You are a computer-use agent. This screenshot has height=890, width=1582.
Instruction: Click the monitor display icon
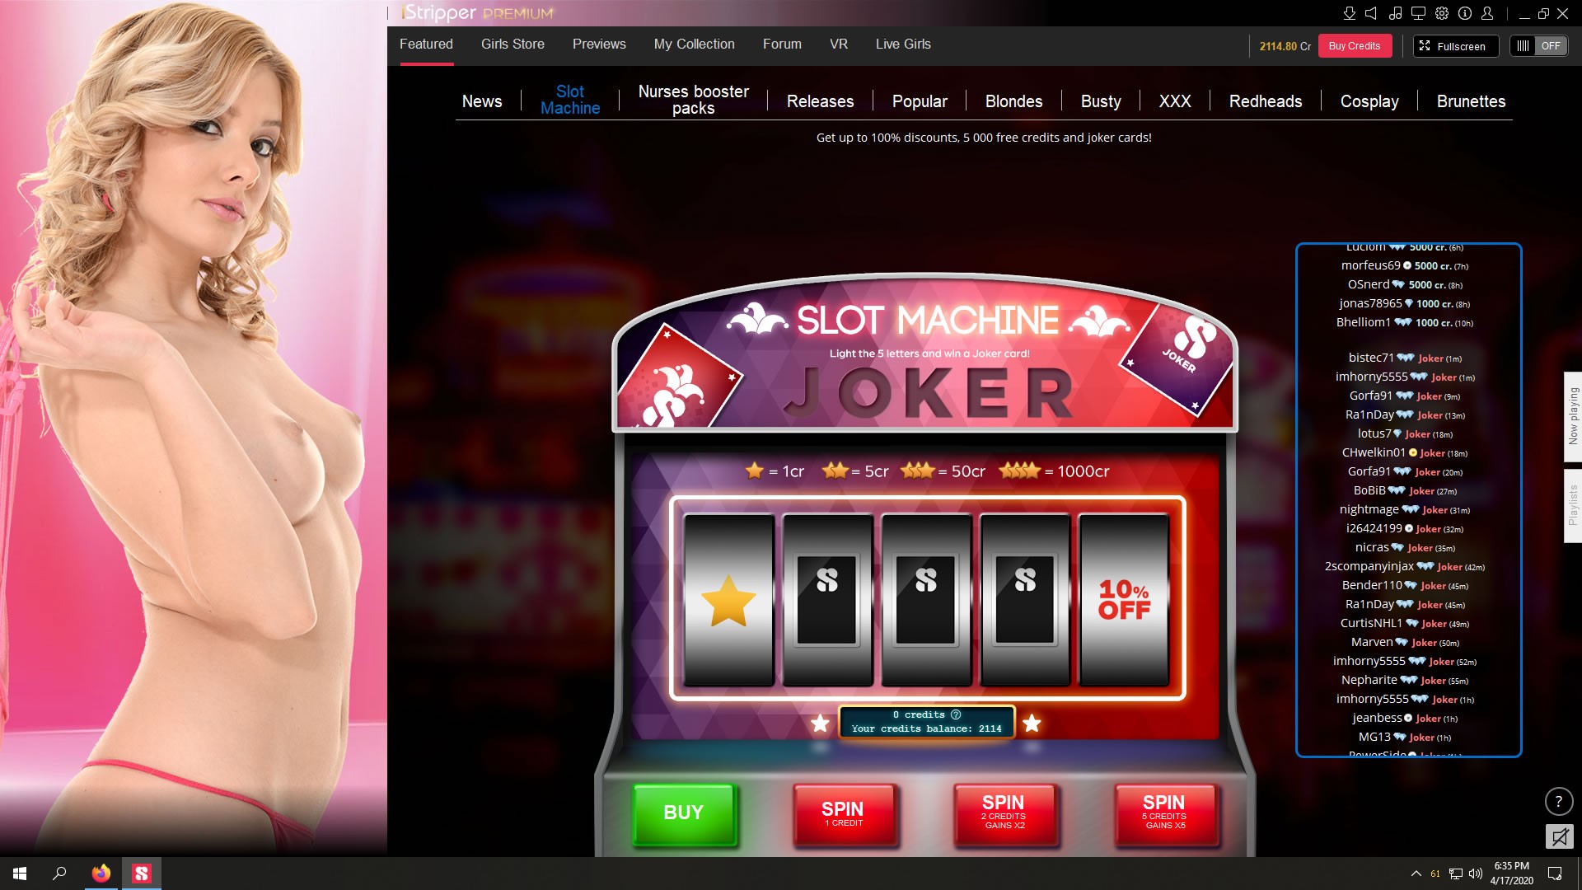click(1418, 13)
